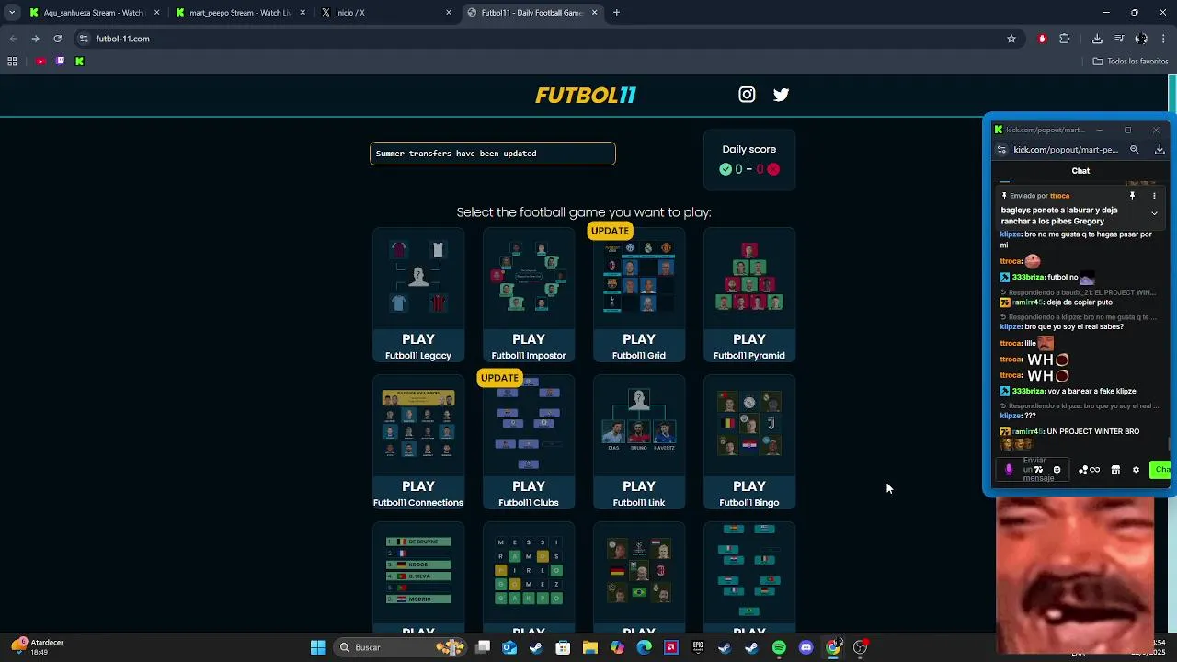This screenshot has width=1177, height=662.
Task: Collapse the pinned chat message
Action: [x=1154, y=213]
